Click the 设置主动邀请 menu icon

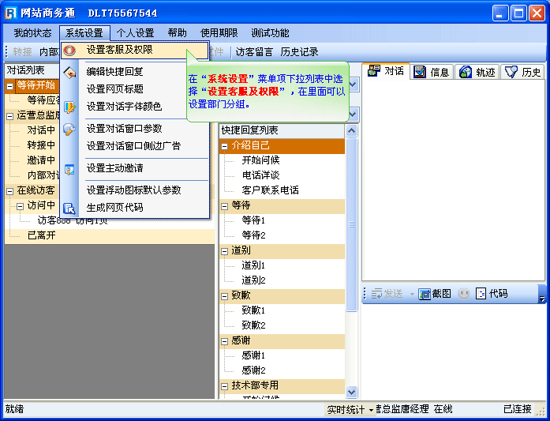[x=70, y=168]
